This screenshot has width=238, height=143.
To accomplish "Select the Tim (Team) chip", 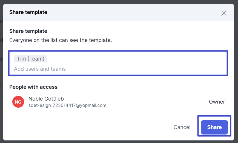I will point(31,59).
